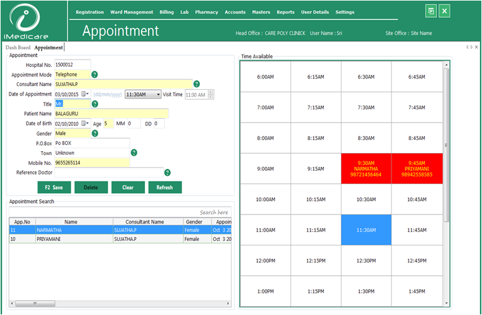Click restore window icon in green header
482x315 pixels.
pos(431,11)
